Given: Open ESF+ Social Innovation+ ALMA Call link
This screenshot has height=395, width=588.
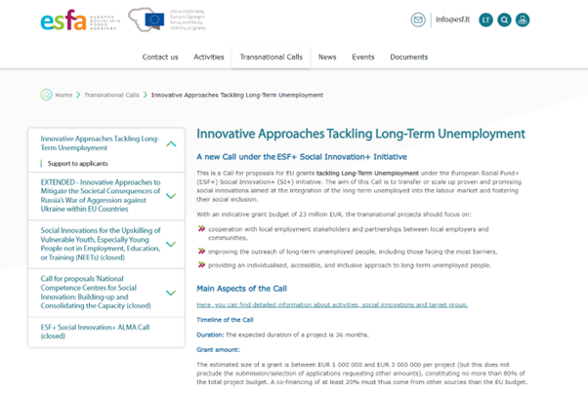Looking at the screenshot, I should [95, 332].
